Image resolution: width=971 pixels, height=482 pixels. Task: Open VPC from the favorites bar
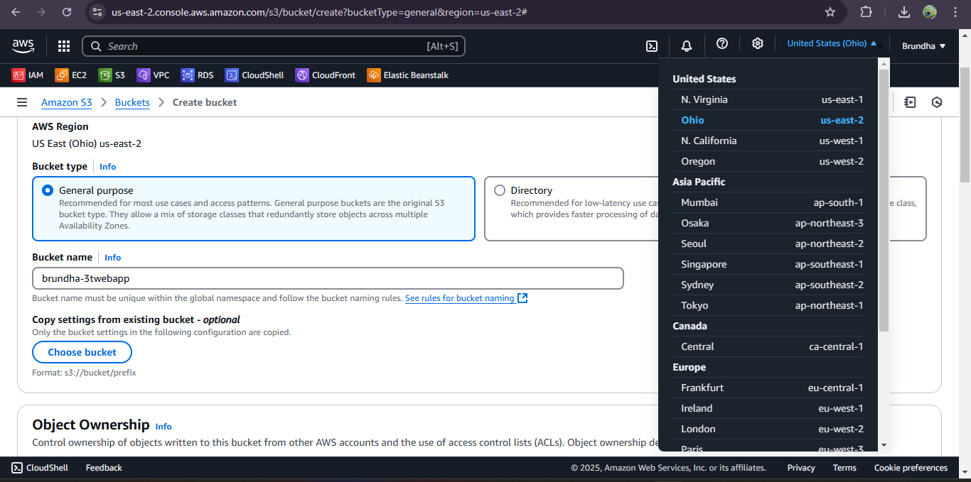tap(153, 75)
